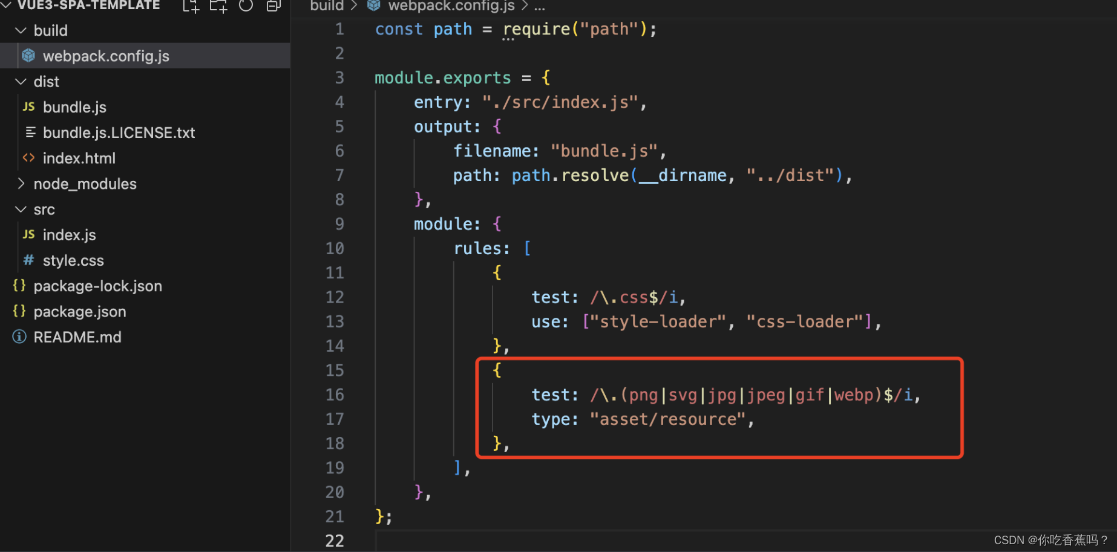Image resolution: width=1117 pixels, height=552 pixels.
Task: Collapse all folders in explorer
Action: coord(274,6)
